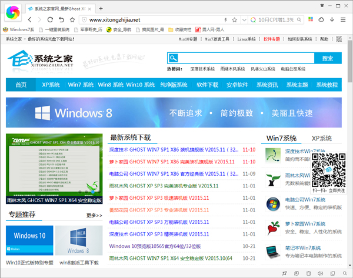Open Windows 10预览版10565 download link
Image resolution: width=353 pixels, height=278 pixels.
pyautogui.click(x=155, y=246)
